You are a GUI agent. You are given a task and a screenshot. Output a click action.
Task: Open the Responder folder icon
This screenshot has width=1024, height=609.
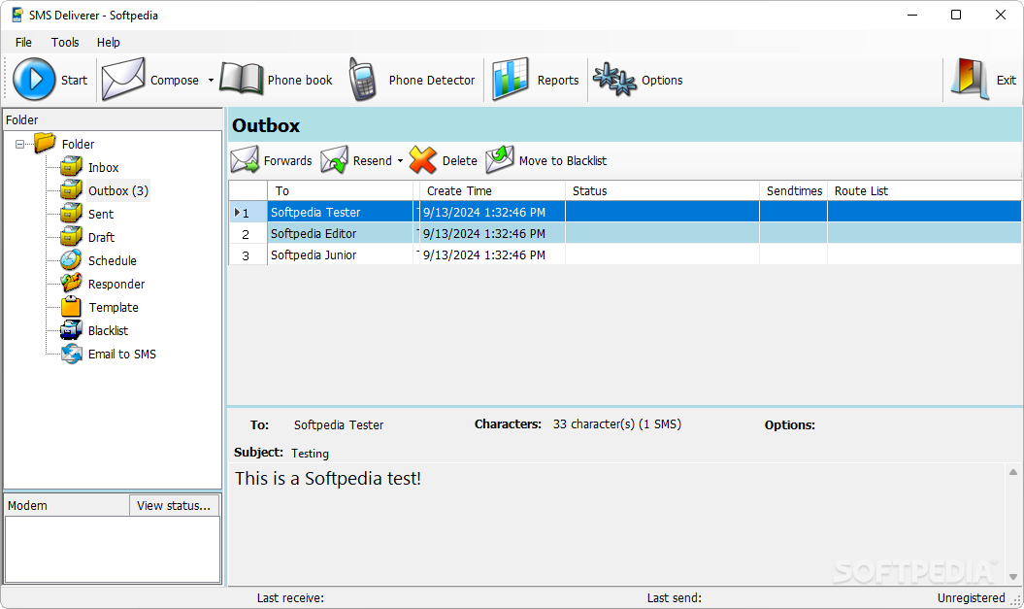(x=71, y=283)
